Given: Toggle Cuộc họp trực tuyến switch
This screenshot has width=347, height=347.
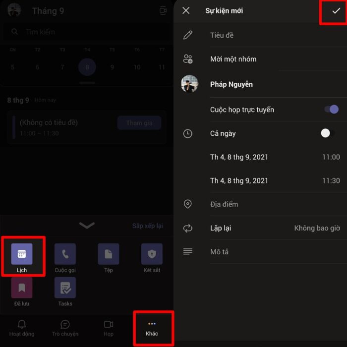Looking at the screenshot, I should coord(332,110).
